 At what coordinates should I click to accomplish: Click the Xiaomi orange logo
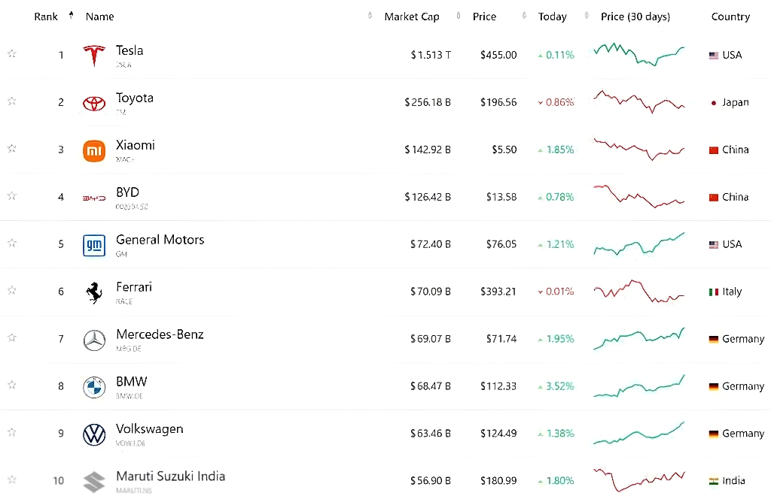tap(94, 150)
